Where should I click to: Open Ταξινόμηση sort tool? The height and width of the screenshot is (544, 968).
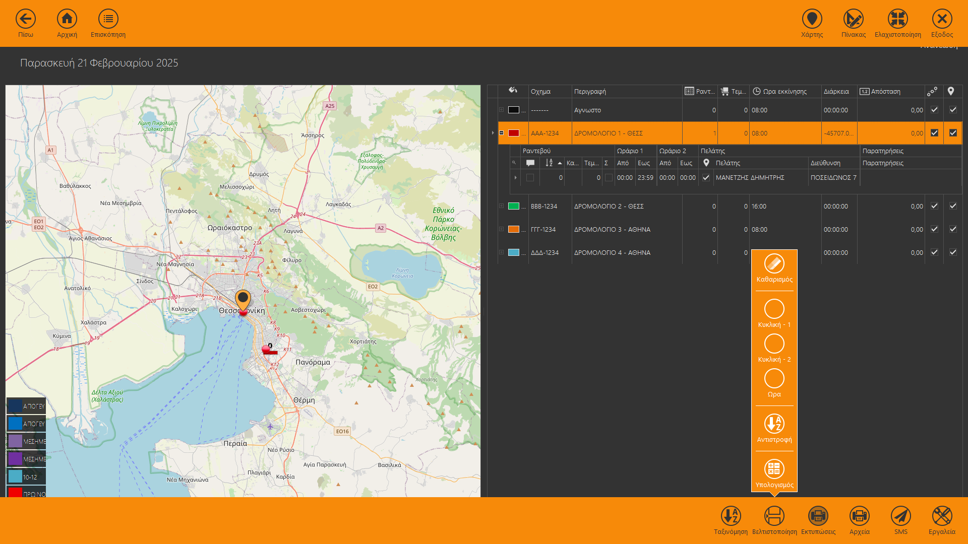click(731, 521)
